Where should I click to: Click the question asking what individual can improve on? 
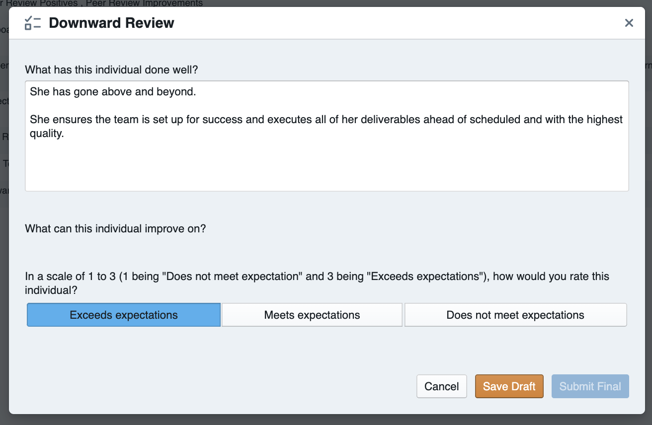[115, 229]
